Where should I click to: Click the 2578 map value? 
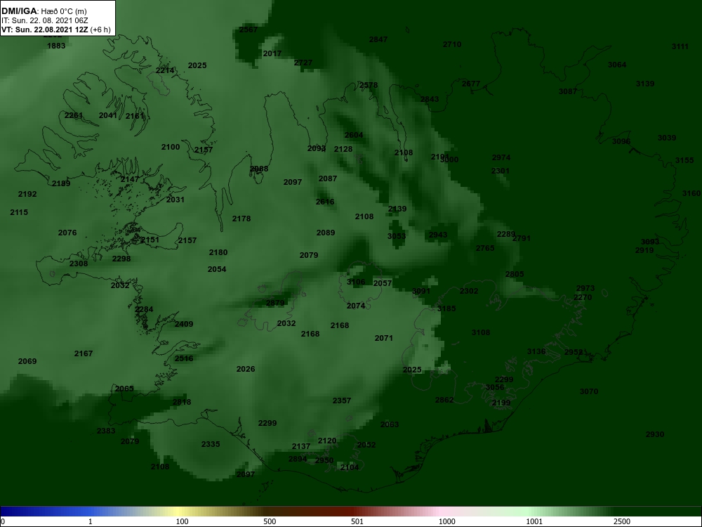click(x=369, y=85)
